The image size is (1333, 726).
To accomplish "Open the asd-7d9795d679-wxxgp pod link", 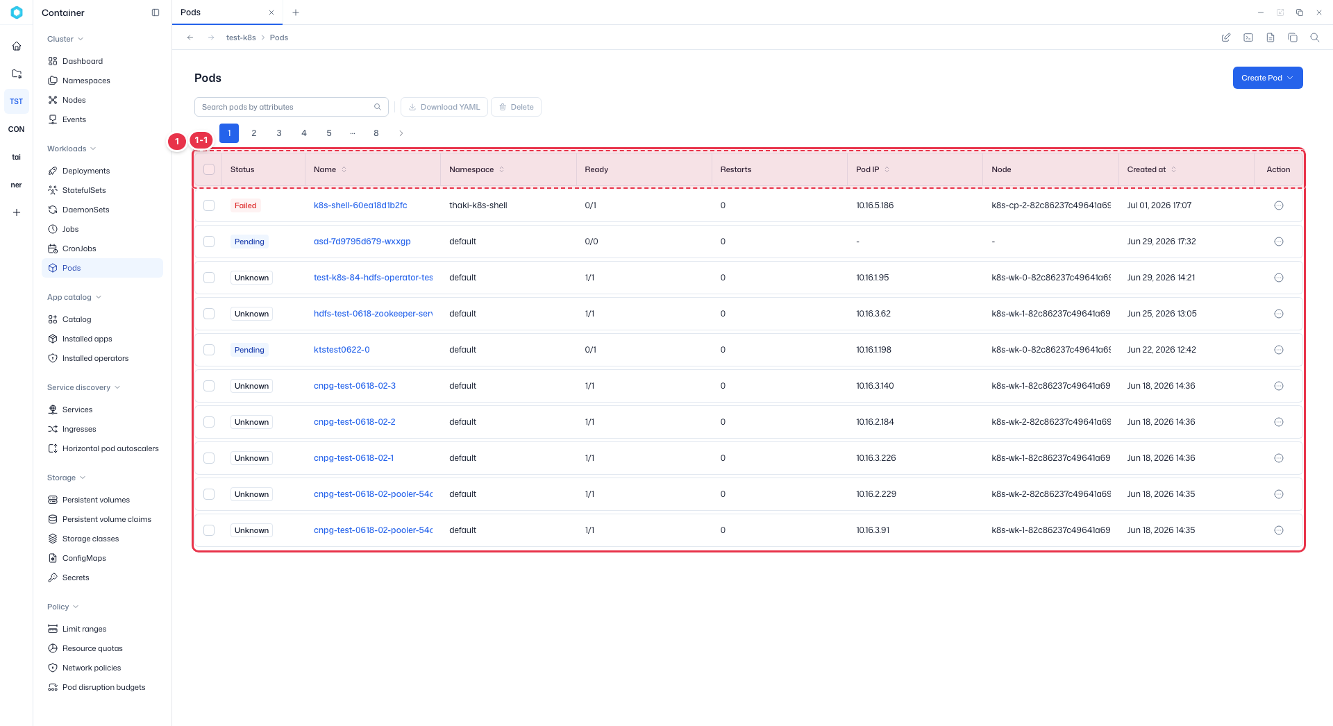I will pyautogui.click(x=362, y=242).
